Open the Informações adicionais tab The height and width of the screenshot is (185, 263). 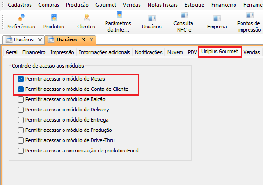click(105, 52)
